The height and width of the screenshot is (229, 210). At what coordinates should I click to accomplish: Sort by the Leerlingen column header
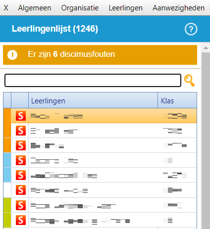(93, 100)
